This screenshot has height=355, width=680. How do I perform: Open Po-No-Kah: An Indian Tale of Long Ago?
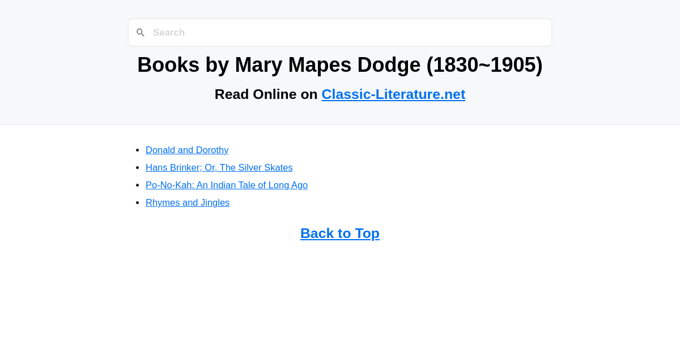(x=227, y=185)
